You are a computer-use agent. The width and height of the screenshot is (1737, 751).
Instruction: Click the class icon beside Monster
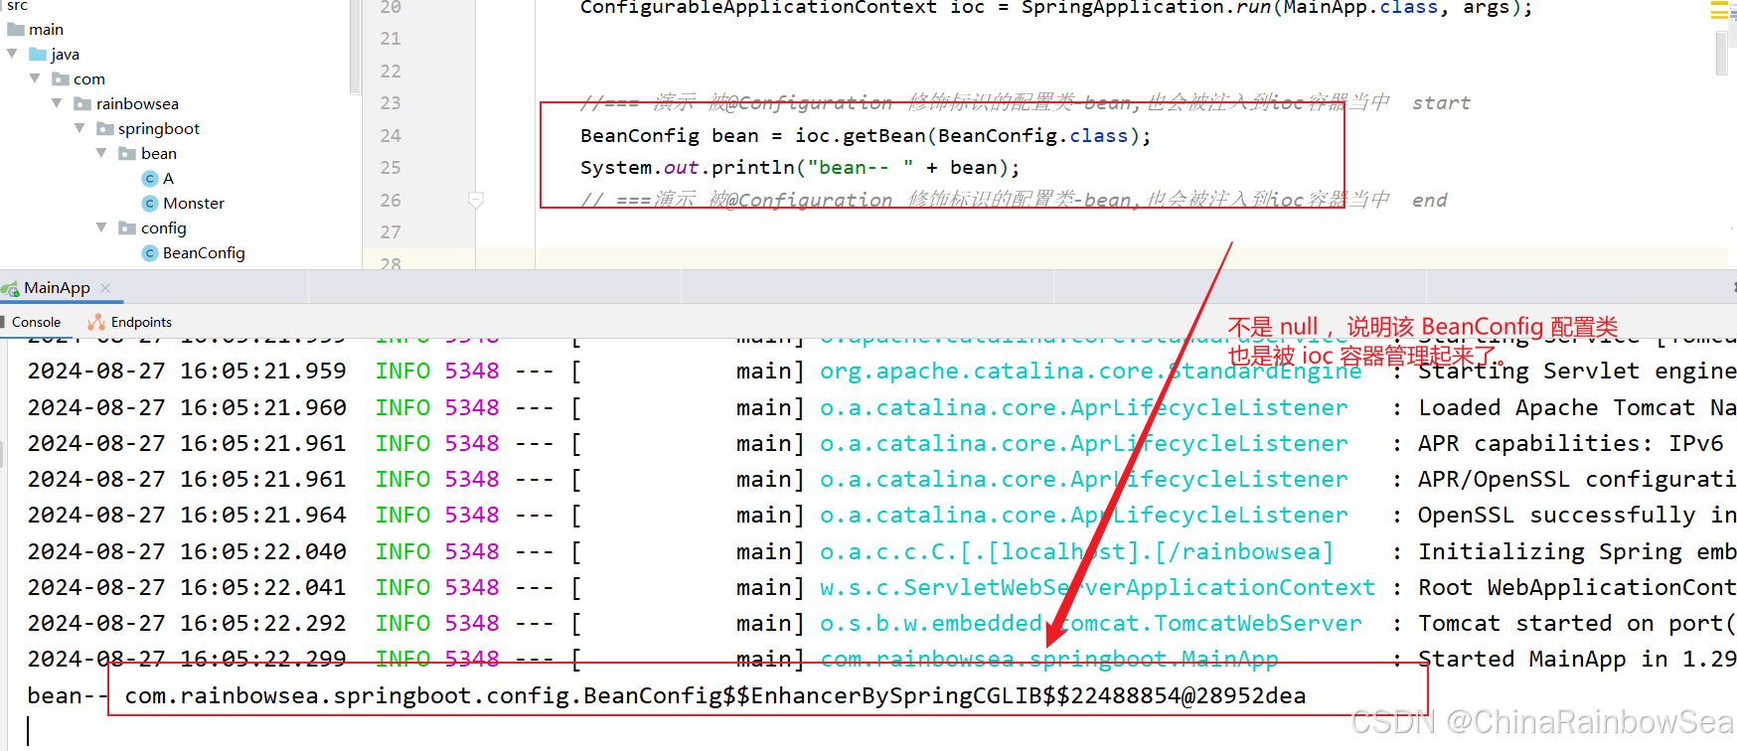pos(150,203)
